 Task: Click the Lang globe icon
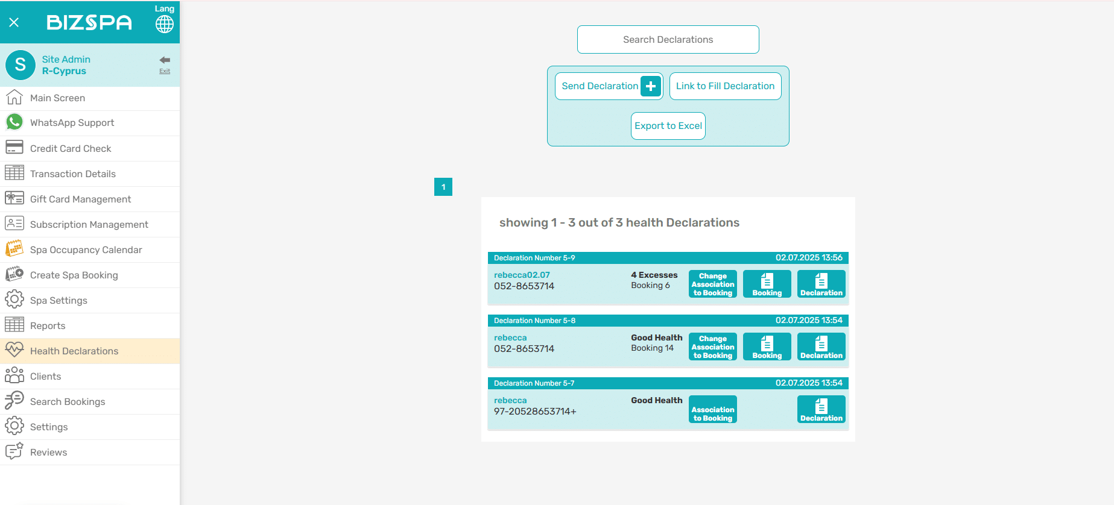coord(164,24)
